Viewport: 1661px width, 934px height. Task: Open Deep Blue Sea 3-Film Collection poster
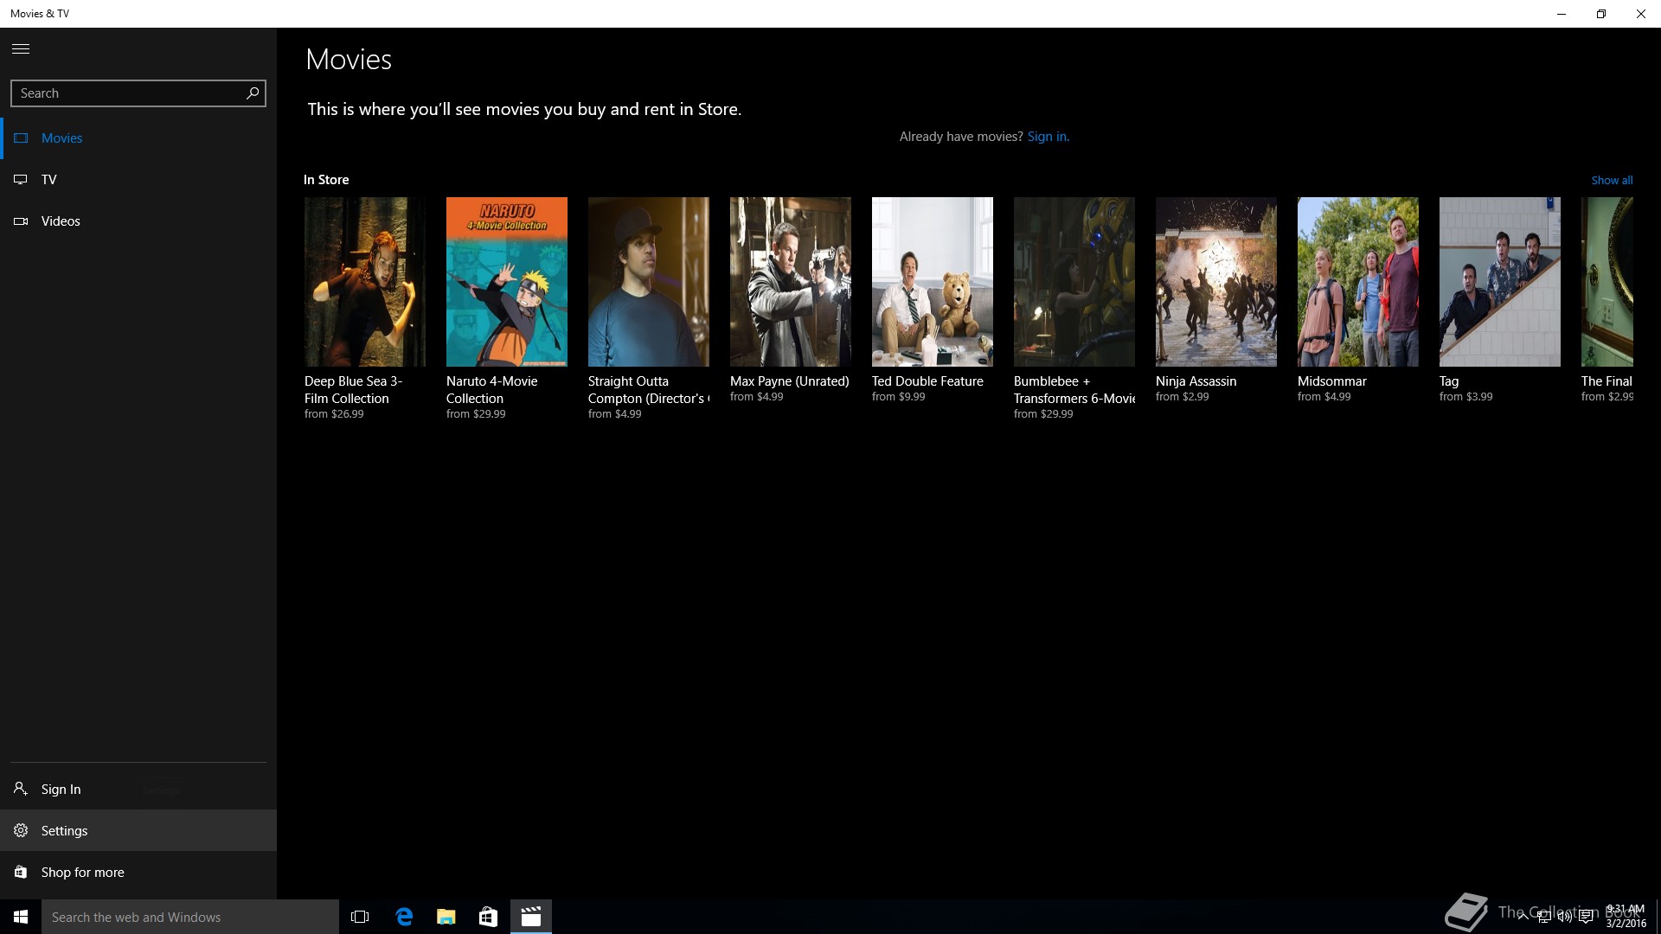[x=365, y=282]
